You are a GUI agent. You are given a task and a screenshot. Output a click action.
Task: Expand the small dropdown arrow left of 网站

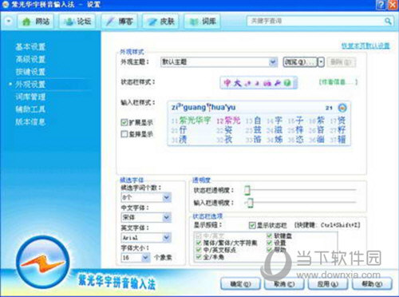(9, 21)
